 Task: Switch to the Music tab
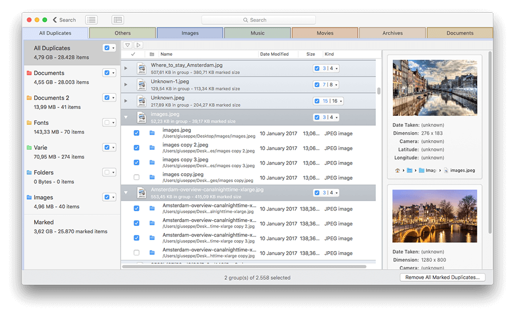coord(257,32)
